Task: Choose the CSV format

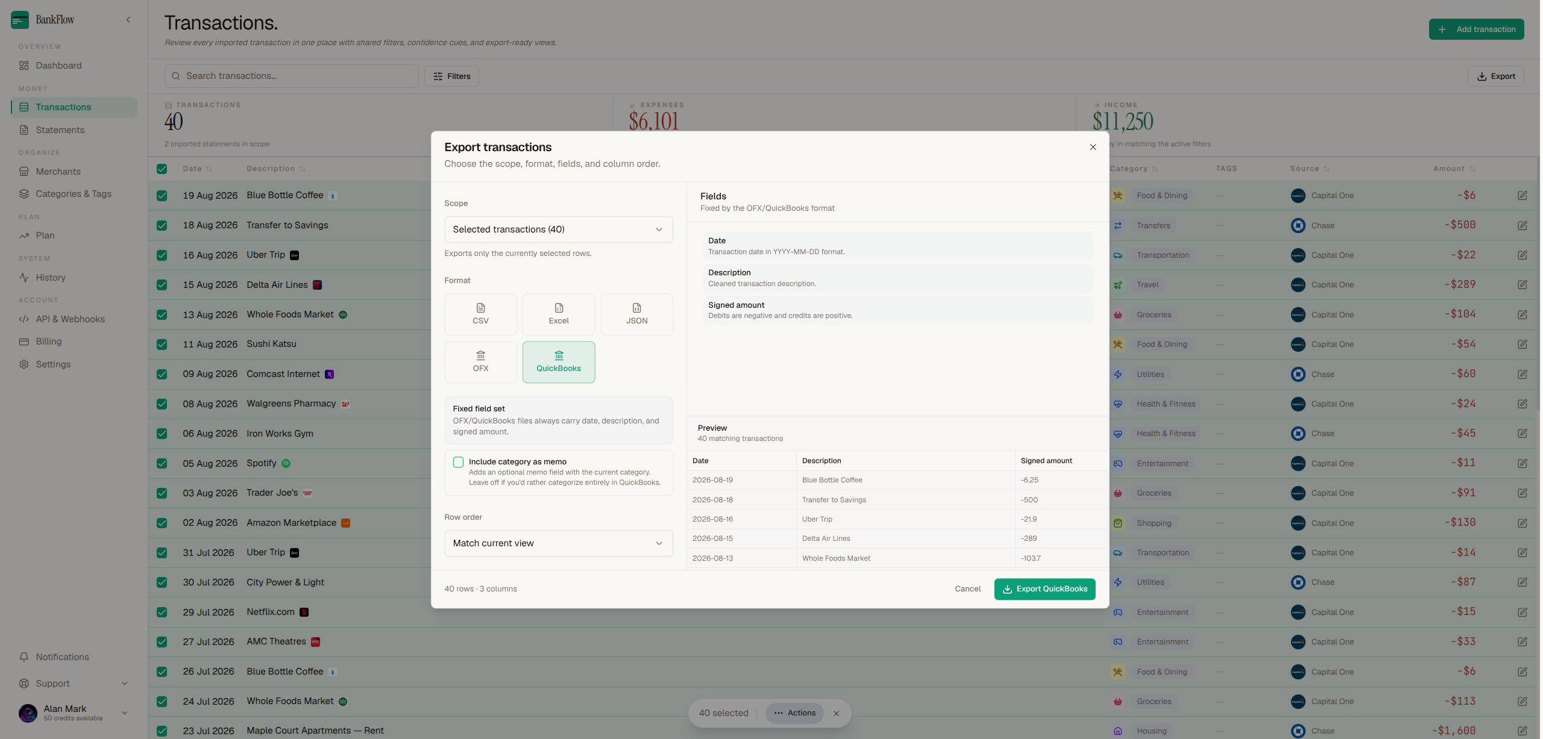Action: [x=480, y=314]
